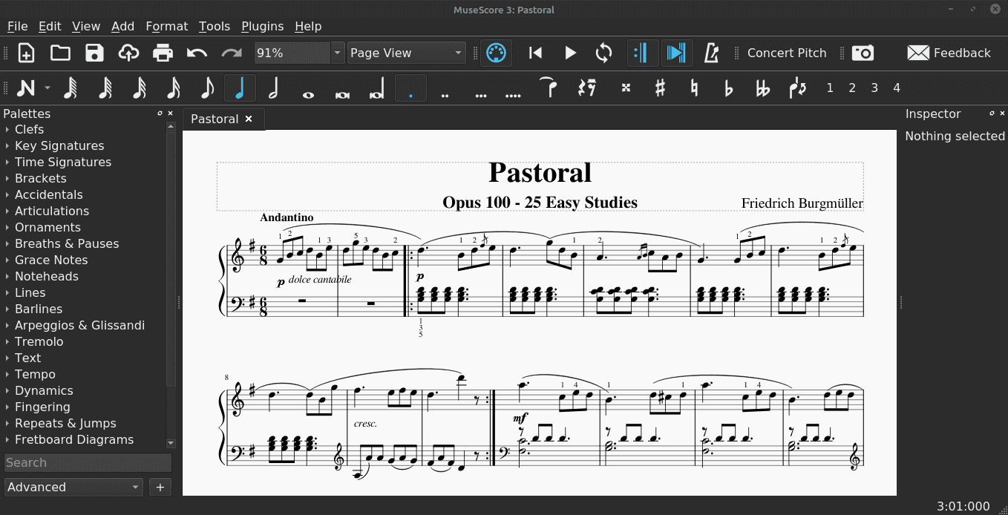1008x515 pixels.
Task: Open the Print score icon
Action: [x=163, y=53]
